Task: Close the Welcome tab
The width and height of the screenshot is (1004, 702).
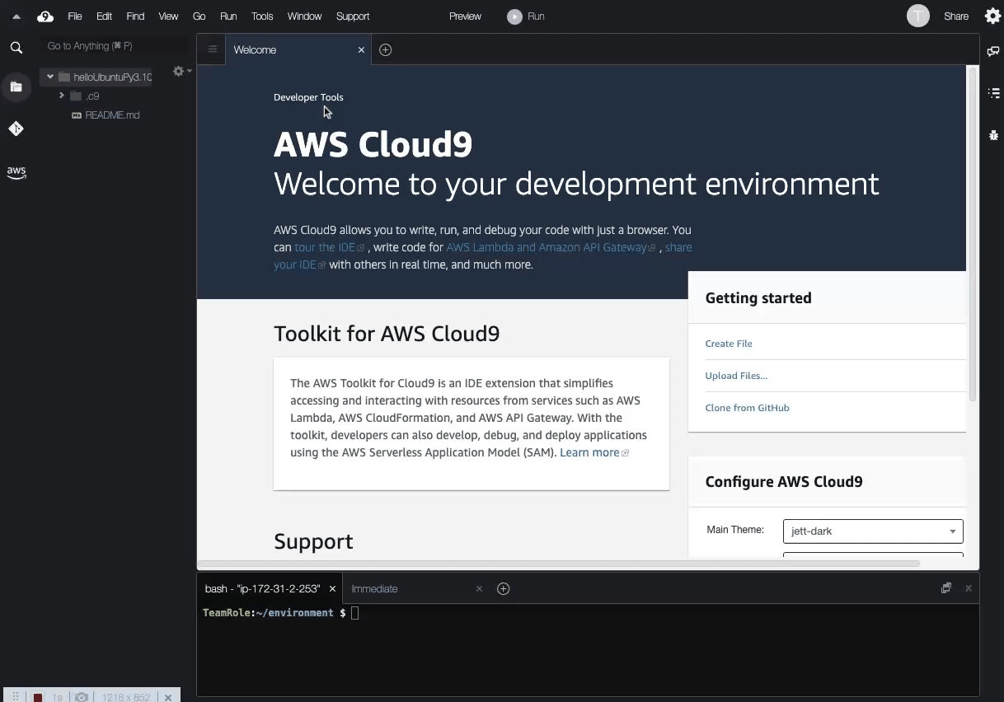Action: click(x=361, y=50)
